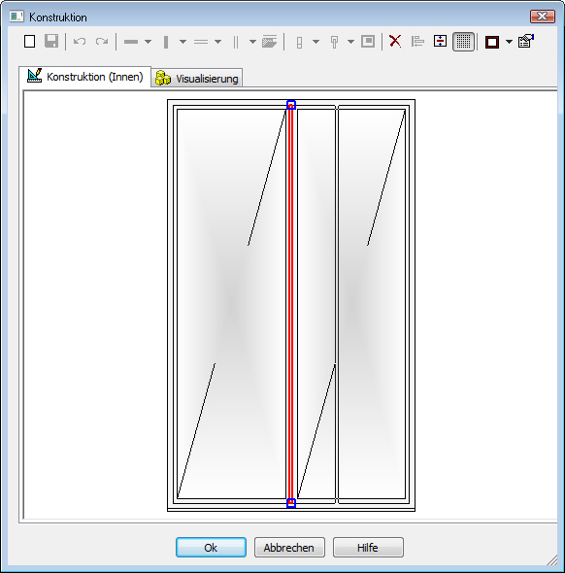Viewport: 565px width, 573px height.
Task: Redo the last undone change
Action: pyautogui.click(x=102, y=42)
